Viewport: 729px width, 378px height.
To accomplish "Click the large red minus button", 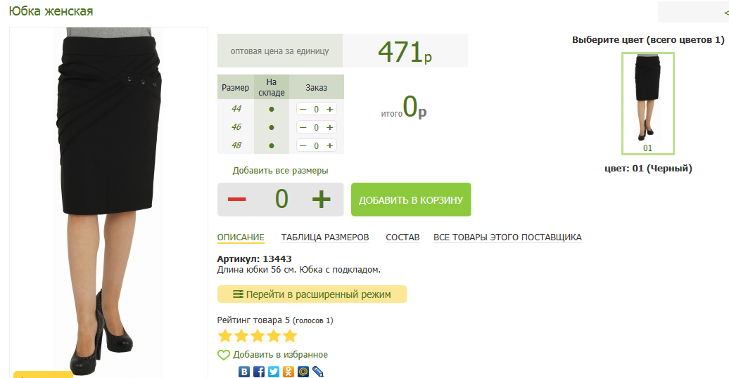I will 236,200.
